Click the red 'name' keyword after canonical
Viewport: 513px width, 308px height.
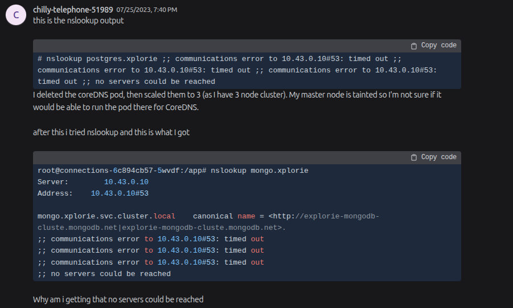tap(247, 216)
